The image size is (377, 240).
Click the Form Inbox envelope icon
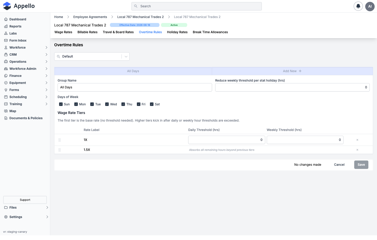tap(6, 41)
